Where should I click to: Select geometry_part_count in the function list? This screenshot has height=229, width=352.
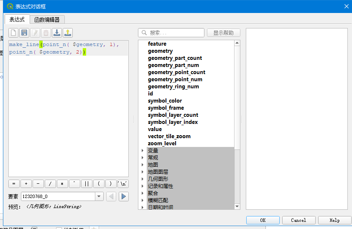(175, 58)
